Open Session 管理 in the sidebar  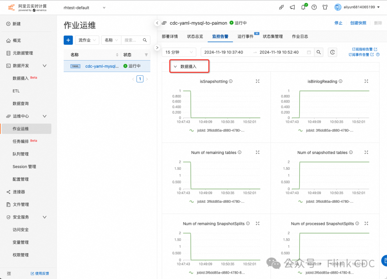click(x=24, y=167)
